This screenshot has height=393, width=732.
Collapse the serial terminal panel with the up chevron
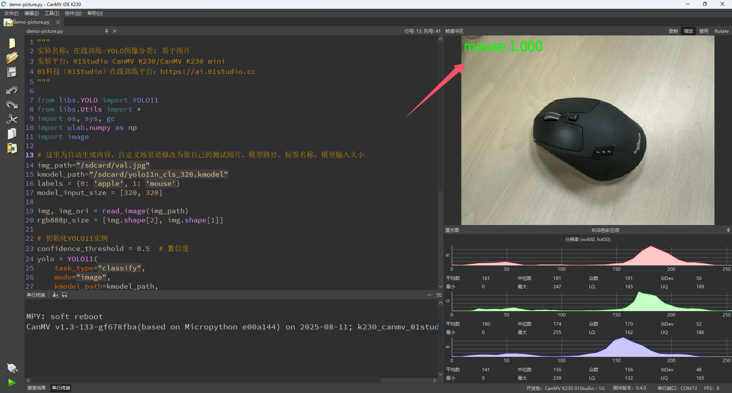tap(429, 295)
